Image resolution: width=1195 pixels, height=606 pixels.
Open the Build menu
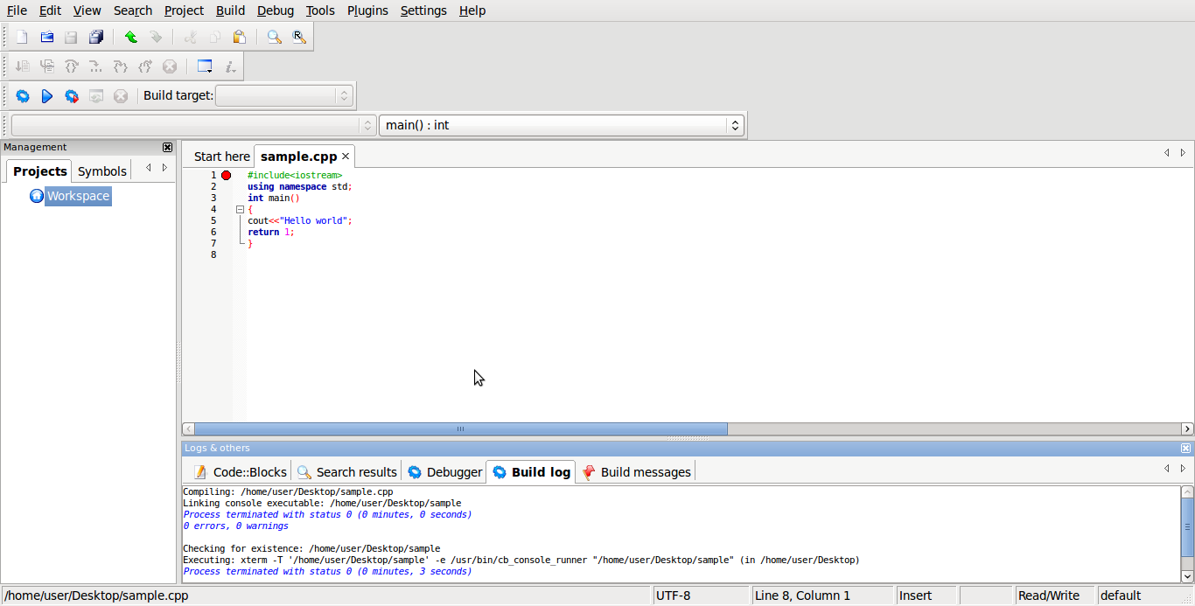point(230,10)
